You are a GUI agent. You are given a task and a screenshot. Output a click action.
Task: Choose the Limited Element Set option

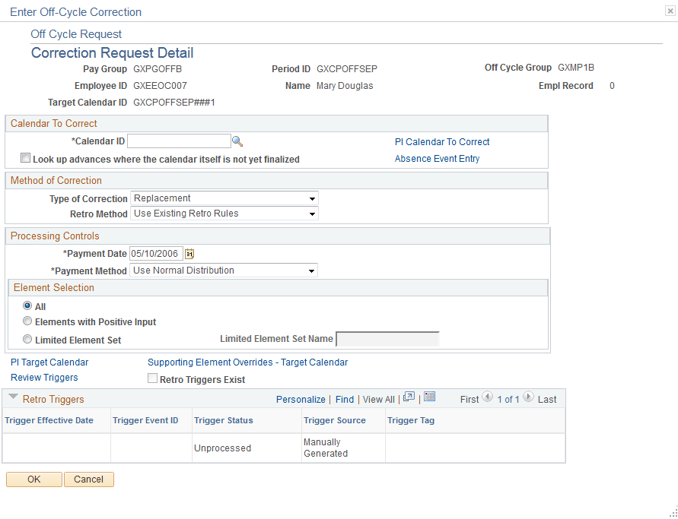point(27,338)
